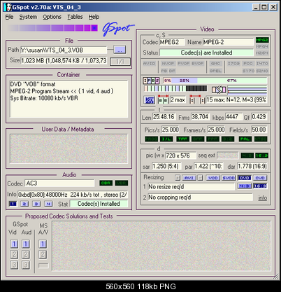
Task: Click the sar field 1.250 (5:4)
Action: [166, 166]
